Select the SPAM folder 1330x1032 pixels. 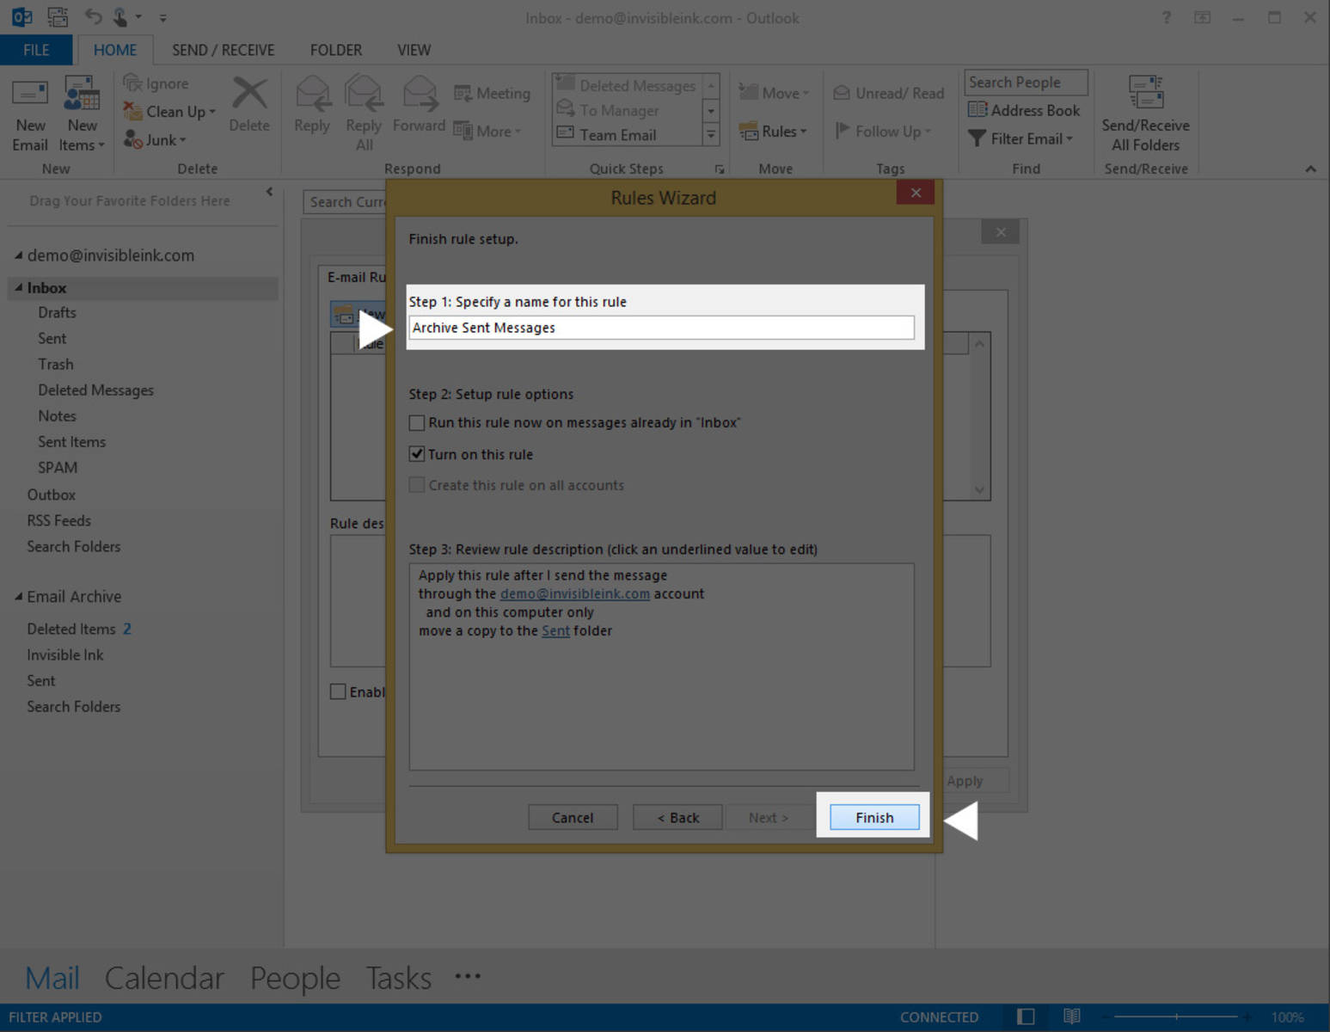pyautogui.click(x=58, y=467)
